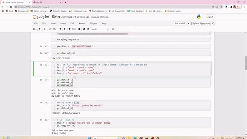Click the Not Trusted button
The height and width of the screenshot is (139, 247).
point(180,24)
